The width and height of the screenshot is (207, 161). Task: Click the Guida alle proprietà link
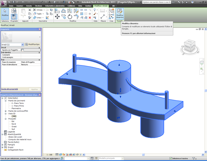coord(9,89)
